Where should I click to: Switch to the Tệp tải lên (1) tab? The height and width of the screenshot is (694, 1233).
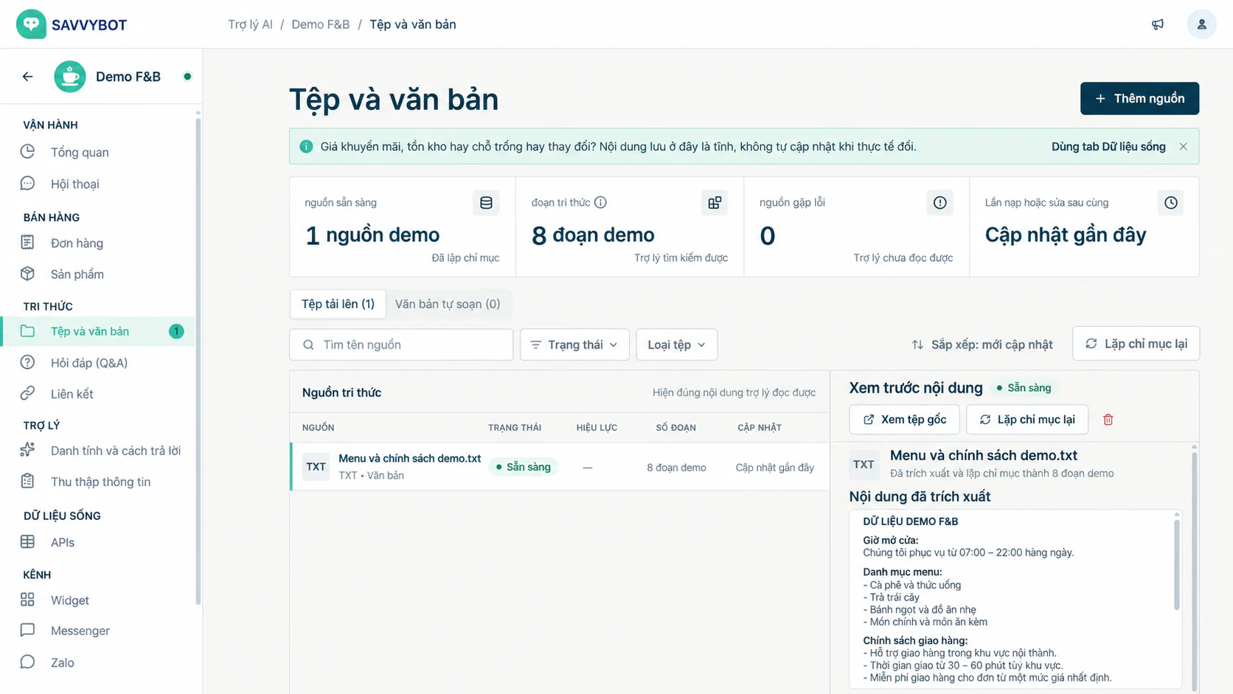point(338,304)
